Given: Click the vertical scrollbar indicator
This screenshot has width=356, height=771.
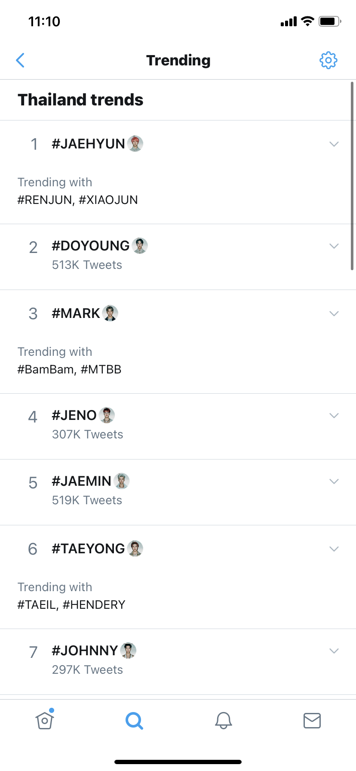Looking at the screenshot, I should pyautogui.click(x=352, y=176).
